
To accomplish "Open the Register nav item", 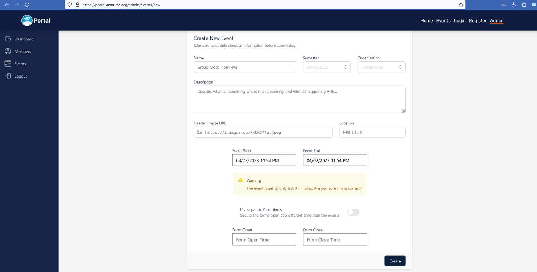I will tap(478, 21).
